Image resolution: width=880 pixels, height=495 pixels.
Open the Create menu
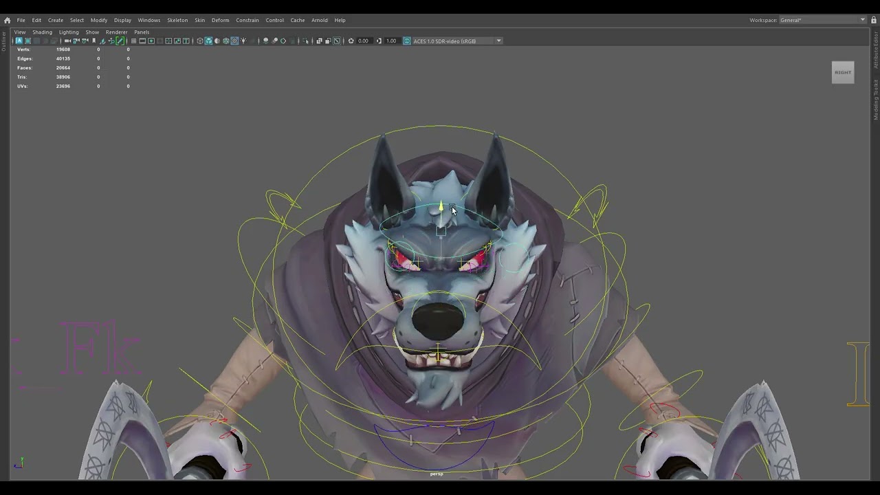[x=56, y=20]
